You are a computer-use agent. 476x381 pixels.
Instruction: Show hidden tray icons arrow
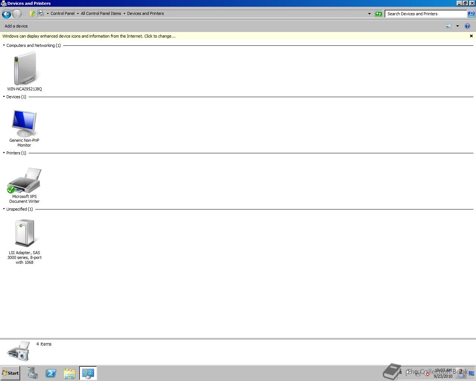pyautogui.click(x=401, y=372)
